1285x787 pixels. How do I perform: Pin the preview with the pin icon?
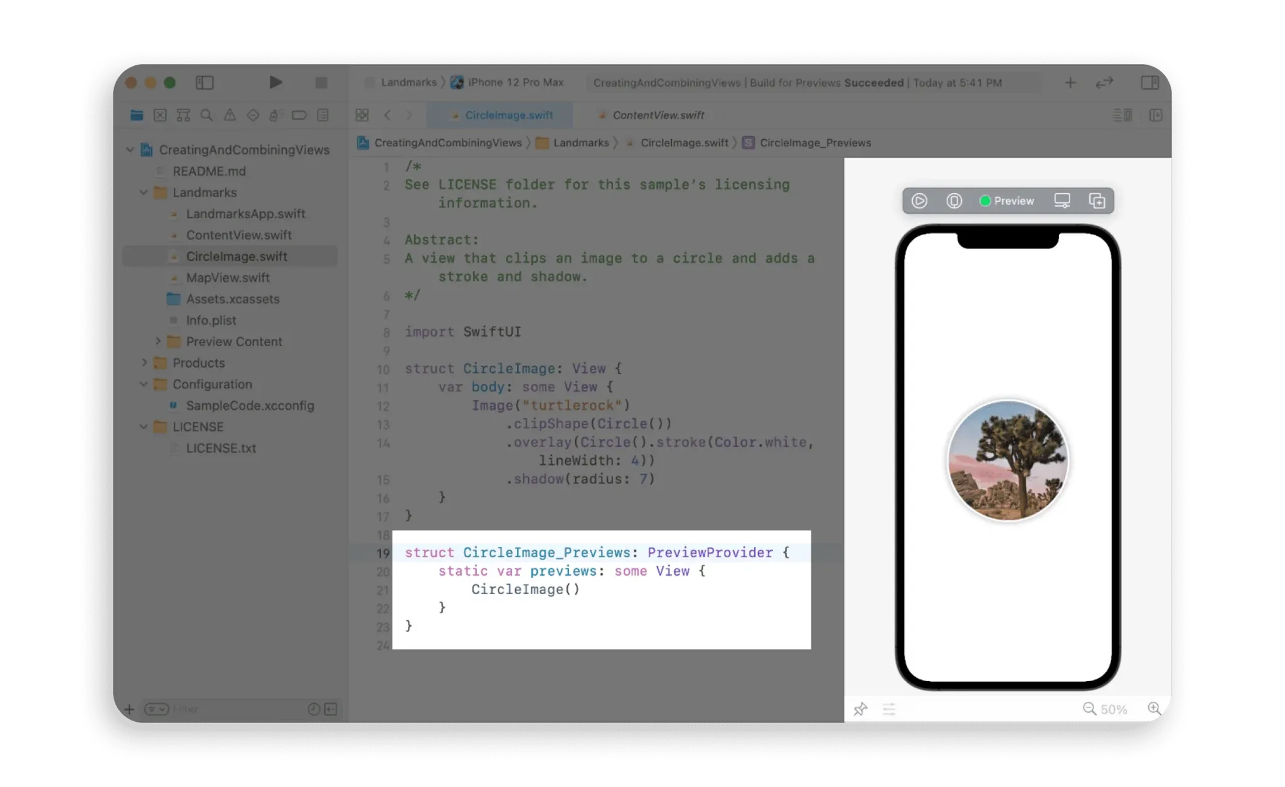pos(861,709)
